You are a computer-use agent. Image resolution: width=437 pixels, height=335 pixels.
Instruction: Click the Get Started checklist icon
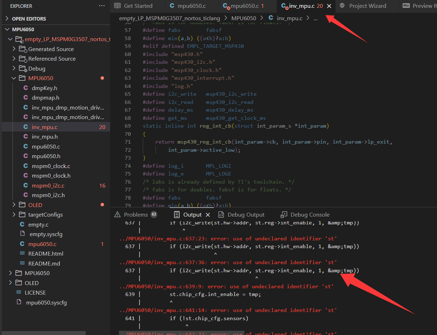[117, 6]
